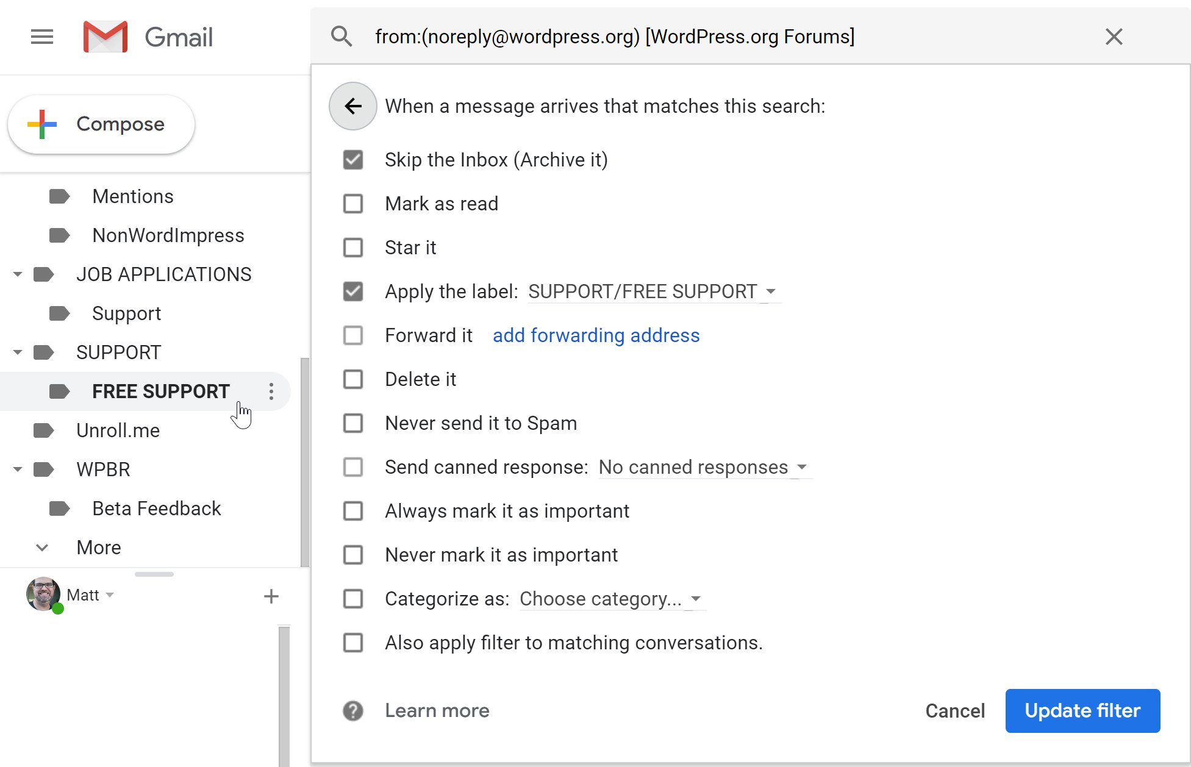Select the Unroll.me label
This screenshot has width=1191, height=767.
coord(118,430)
